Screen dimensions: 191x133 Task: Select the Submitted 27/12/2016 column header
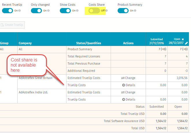pos(157,41)
